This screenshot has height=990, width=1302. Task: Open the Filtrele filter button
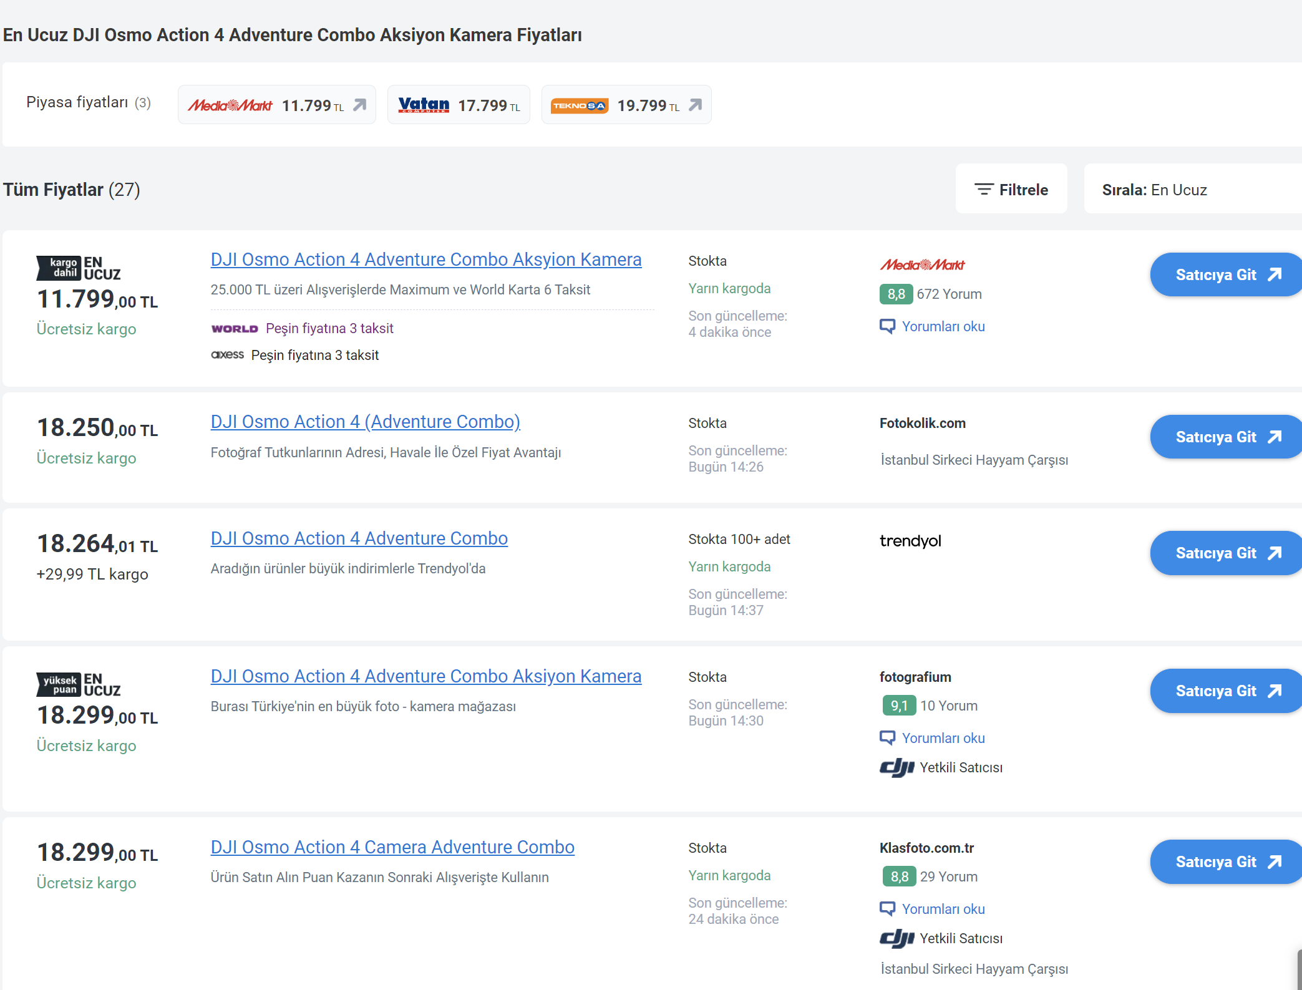[1011, 189]
